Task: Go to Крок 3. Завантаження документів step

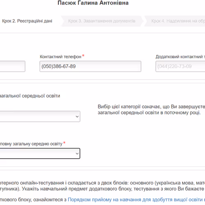Action: tap(102, 21)
